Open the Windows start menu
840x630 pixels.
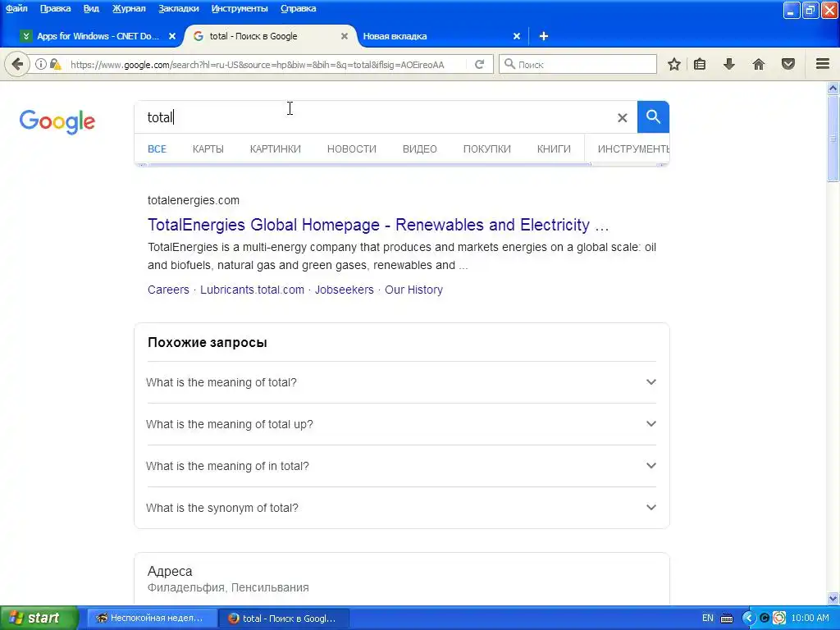click(39, 619)
